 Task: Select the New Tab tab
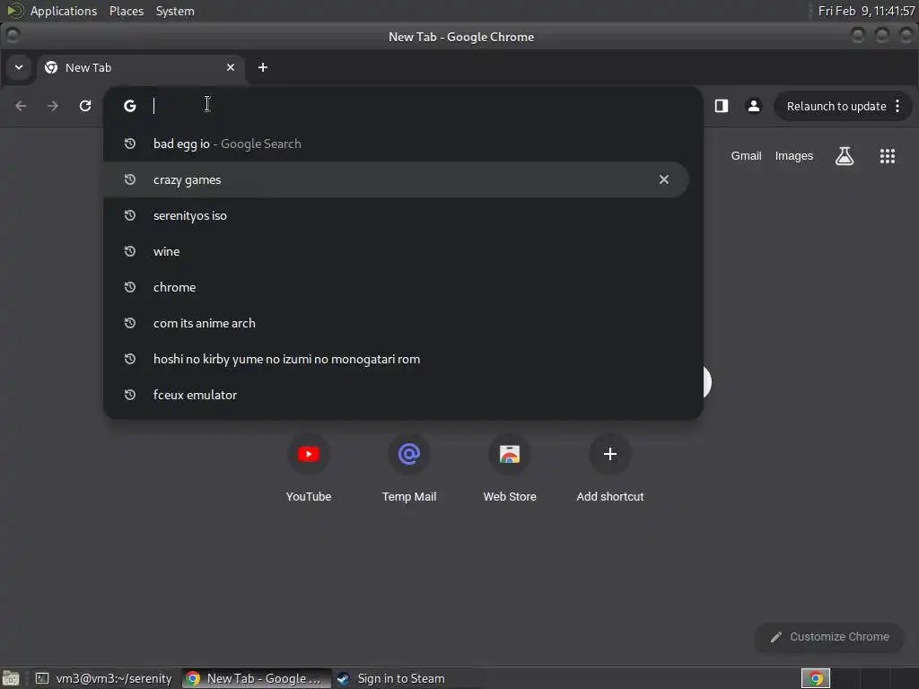(x=141, y=68)
